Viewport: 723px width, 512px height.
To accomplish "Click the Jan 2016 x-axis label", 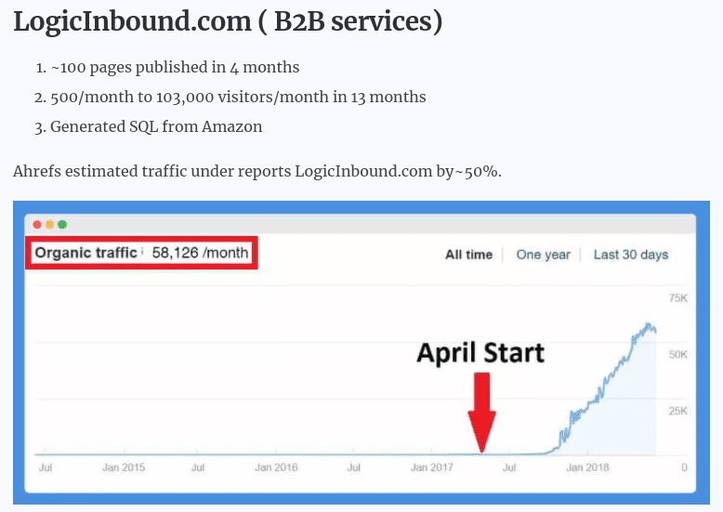I will 276,467.
